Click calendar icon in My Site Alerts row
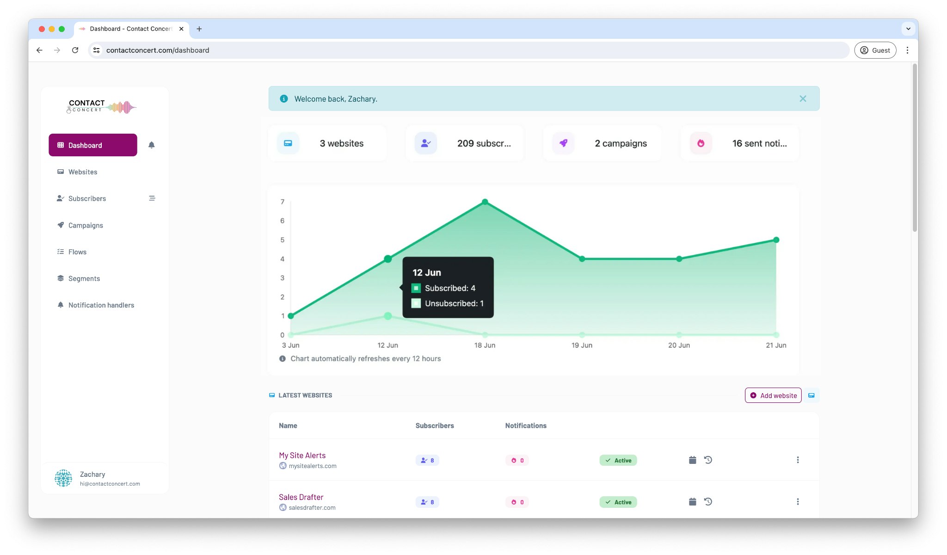 coord(692,460)
